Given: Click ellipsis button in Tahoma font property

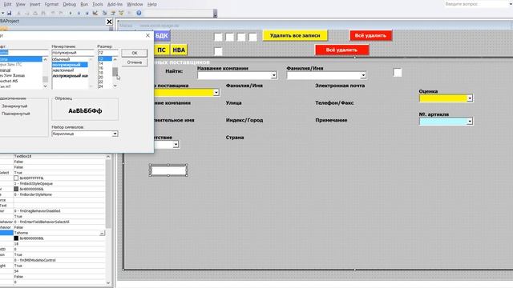Looking at the screenshot, I should (x=102, y=233).
